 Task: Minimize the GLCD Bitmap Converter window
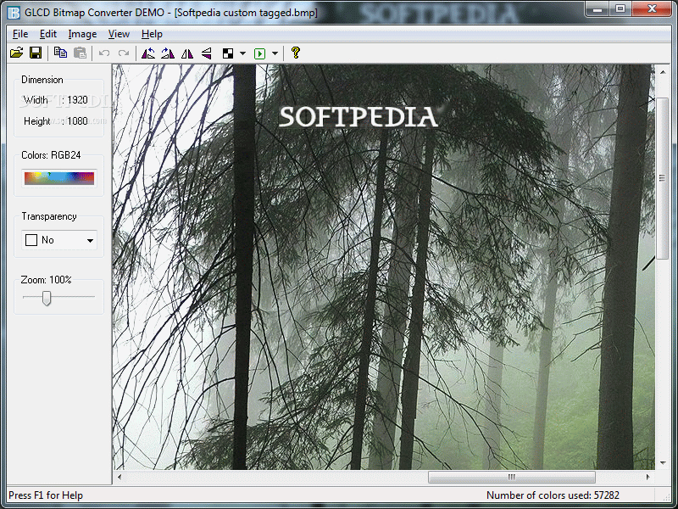(x=598, y=8)
